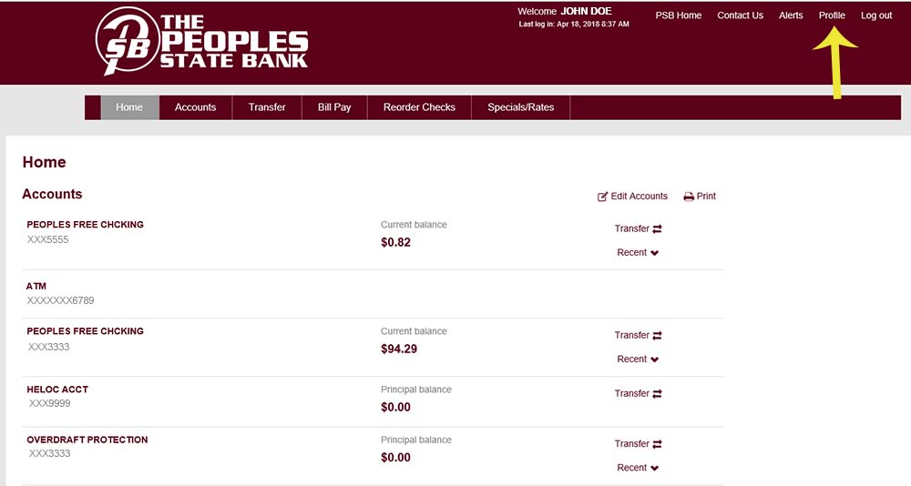Click transfer arrows icon for account XXX5555
The width and height of the screenshot is (911, 486).
(x=657, y=229)
